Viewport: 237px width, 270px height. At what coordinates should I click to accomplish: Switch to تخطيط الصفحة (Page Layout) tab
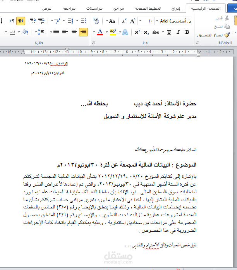(x=148, y=8)
